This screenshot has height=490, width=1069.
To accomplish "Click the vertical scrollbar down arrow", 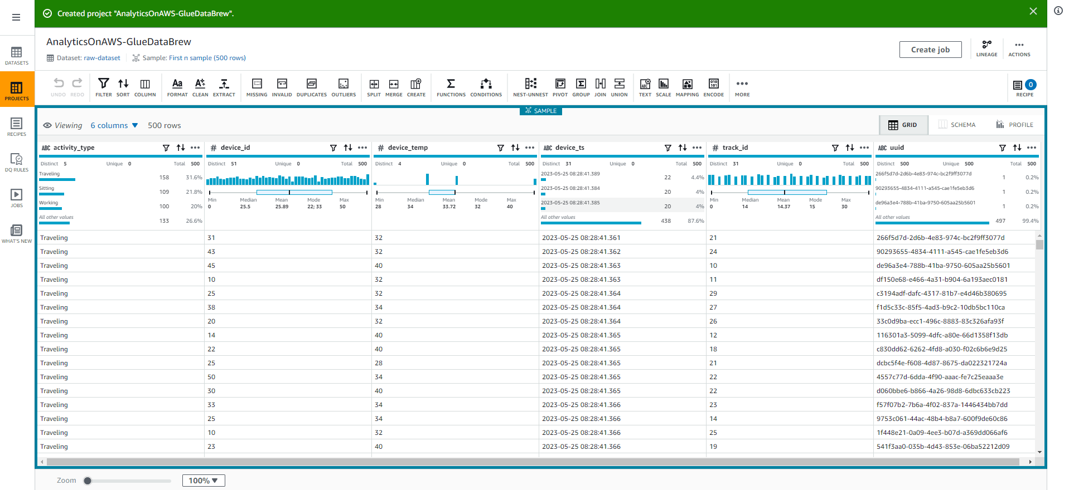I will click(x=1039, y=452).
